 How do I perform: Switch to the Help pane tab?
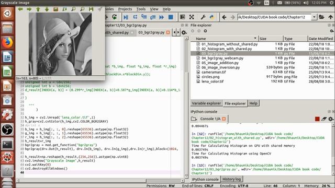click(253, 103)
